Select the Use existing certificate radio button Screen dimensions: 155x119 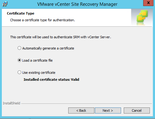[19, 72]
